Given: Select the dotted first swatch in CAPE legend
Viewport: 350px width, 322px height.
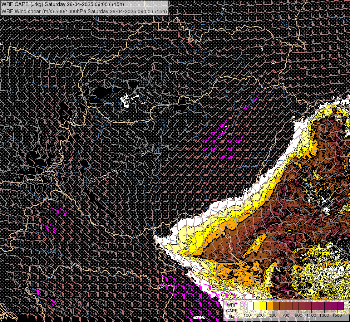Looking at the screenshot, I should pyautogui.click(x=244, y=306).
